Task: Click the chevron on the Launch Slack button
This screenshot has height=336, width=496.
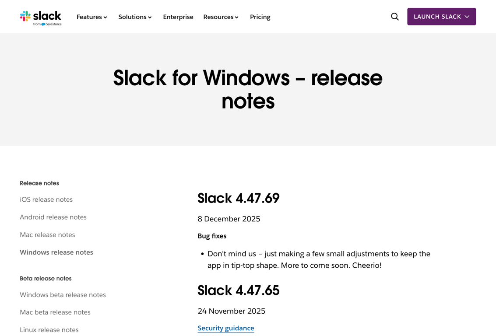Action: point(467,17)
